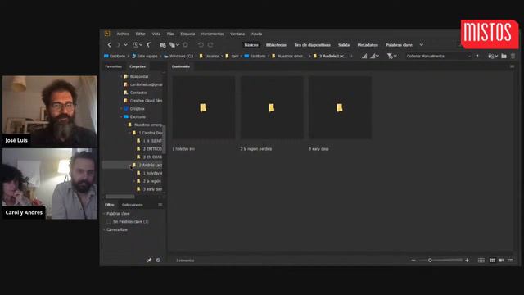The height and width of the screenshot is (295, 524).
Task: Click the Open in Camera Raw circle icon
Action: coord(186,45)
